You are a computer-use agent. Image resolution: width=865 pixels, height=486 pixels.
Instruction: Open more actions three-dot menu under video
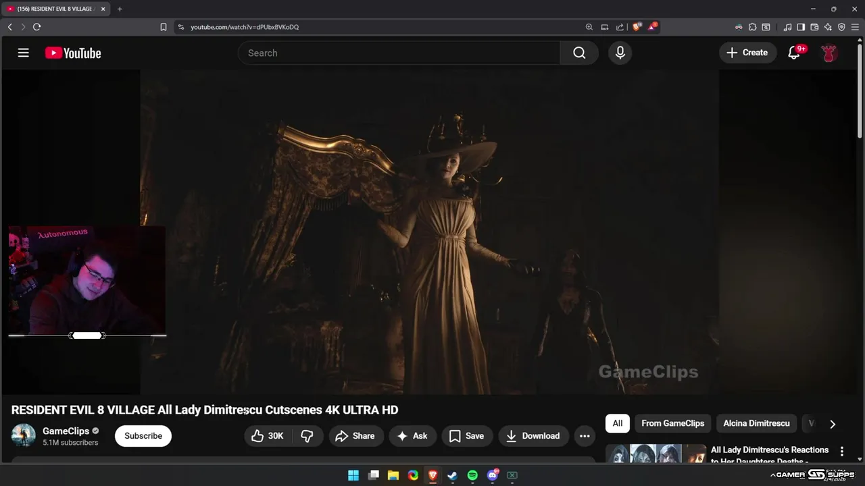585,436
